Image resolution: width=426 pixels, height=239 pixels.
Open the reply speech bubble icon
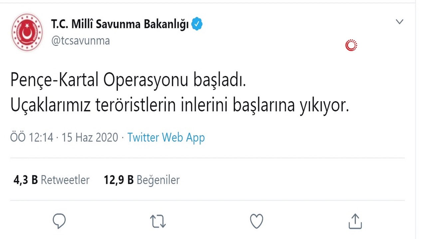click(59, 221)
